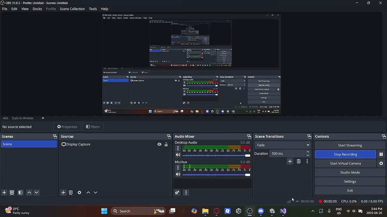Open advanced audio properties gear icon
The image size is (387, 217).
177,193
